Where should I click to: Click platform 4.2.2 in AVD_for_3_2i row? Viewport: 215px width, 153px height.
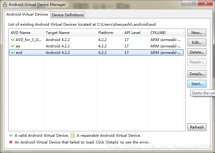[x=102, y=39]
